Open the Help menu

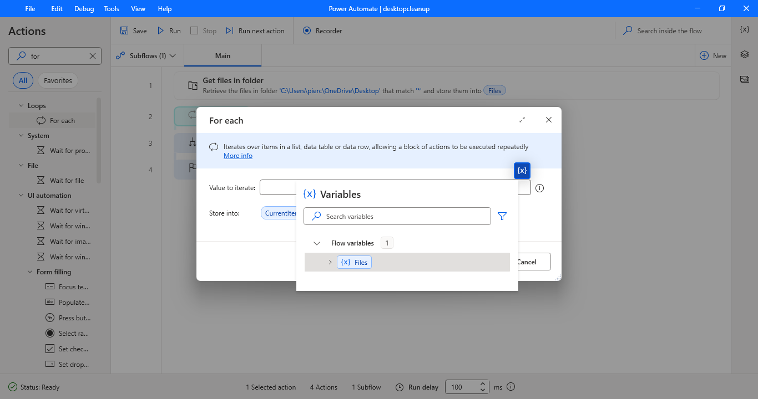pyautogui.click(x=165, y=9)
